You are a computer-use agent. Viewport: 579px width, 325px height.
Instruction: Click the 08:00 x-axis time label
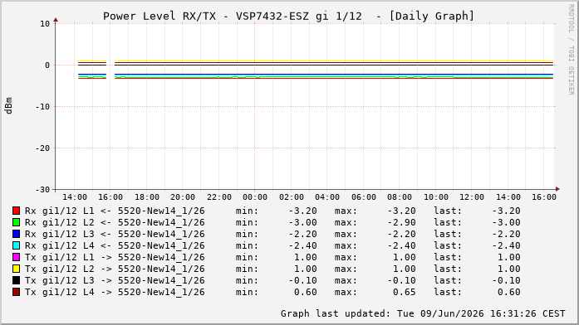pyautogui.click(x=400, y=197)
